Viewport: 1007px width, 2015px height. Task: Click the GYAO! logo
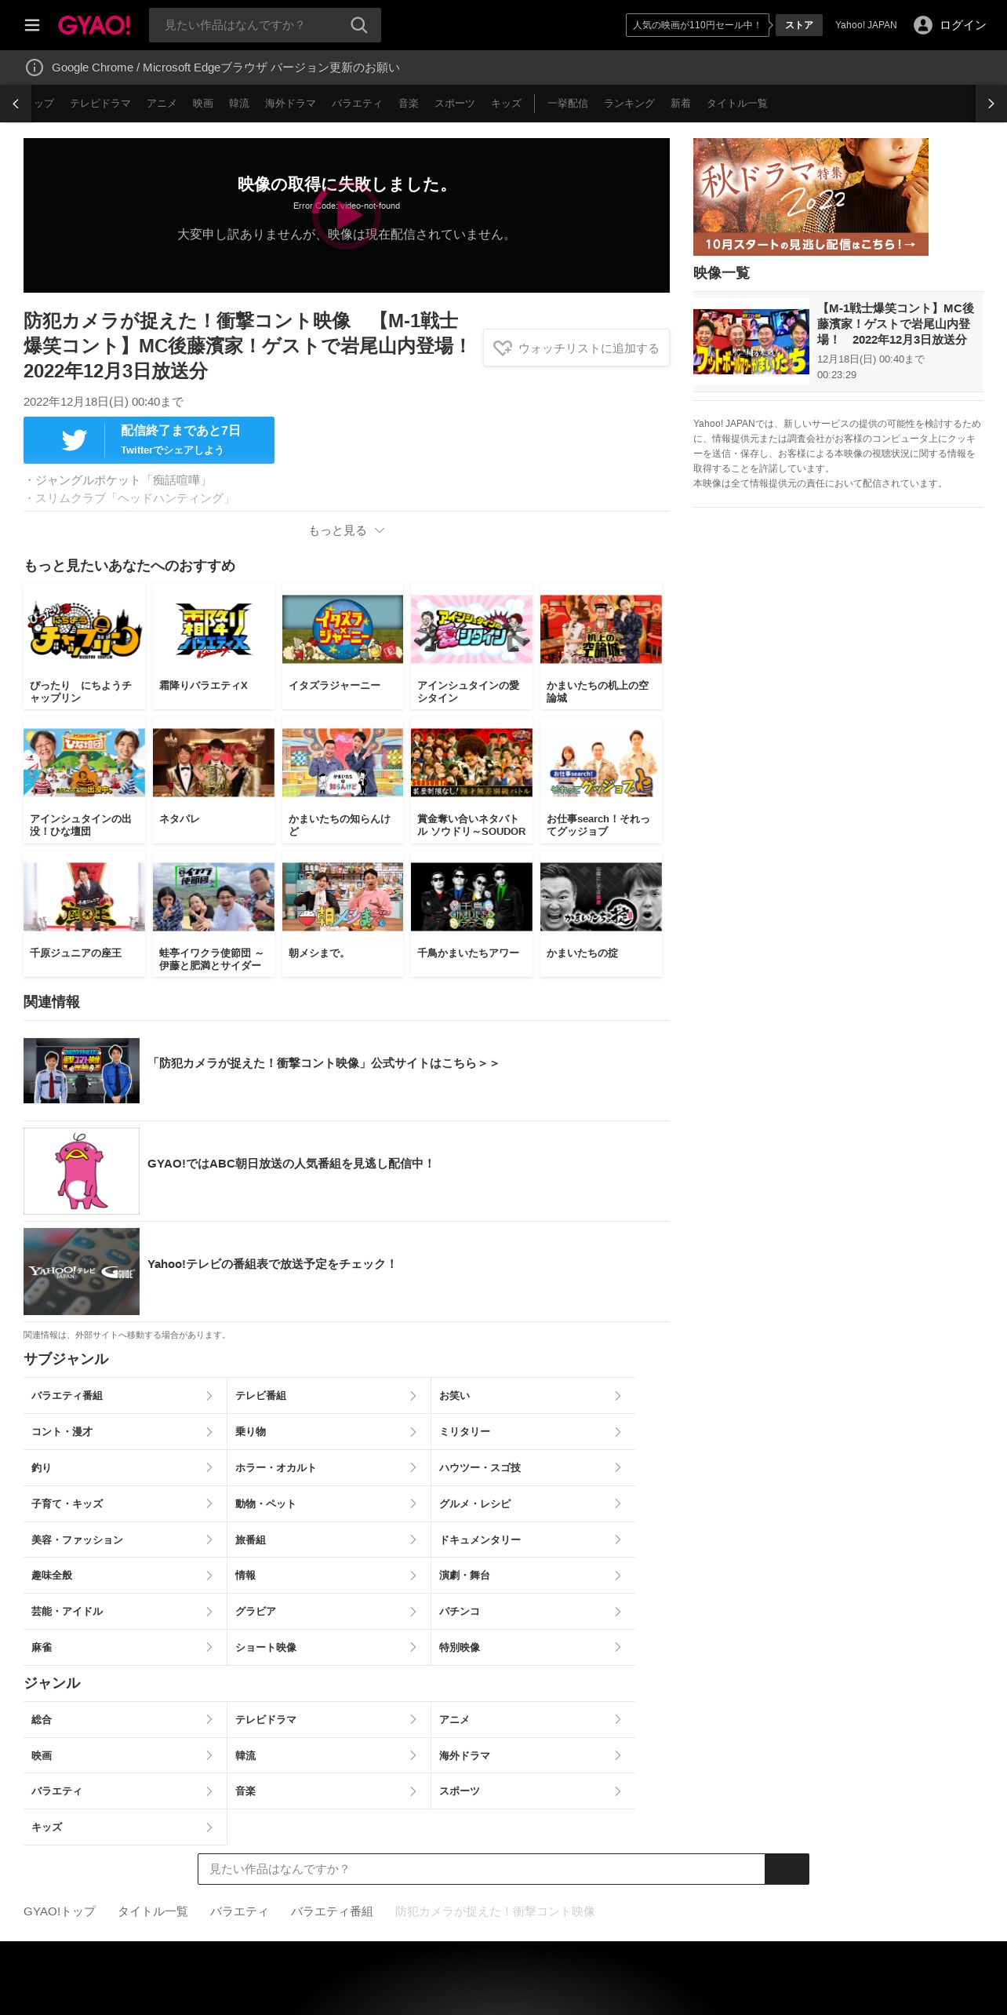click(94, 25)
